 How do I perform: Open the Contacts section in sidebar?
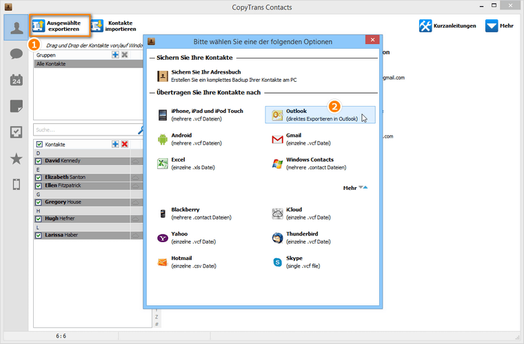click(17, 28)
